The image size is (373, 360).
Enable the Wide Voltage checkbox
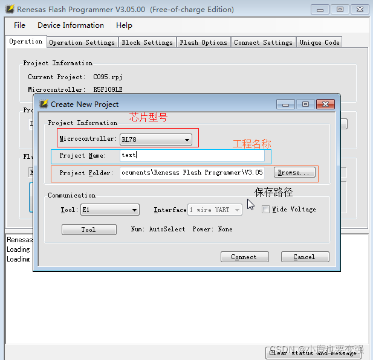[x=265, y=210]
